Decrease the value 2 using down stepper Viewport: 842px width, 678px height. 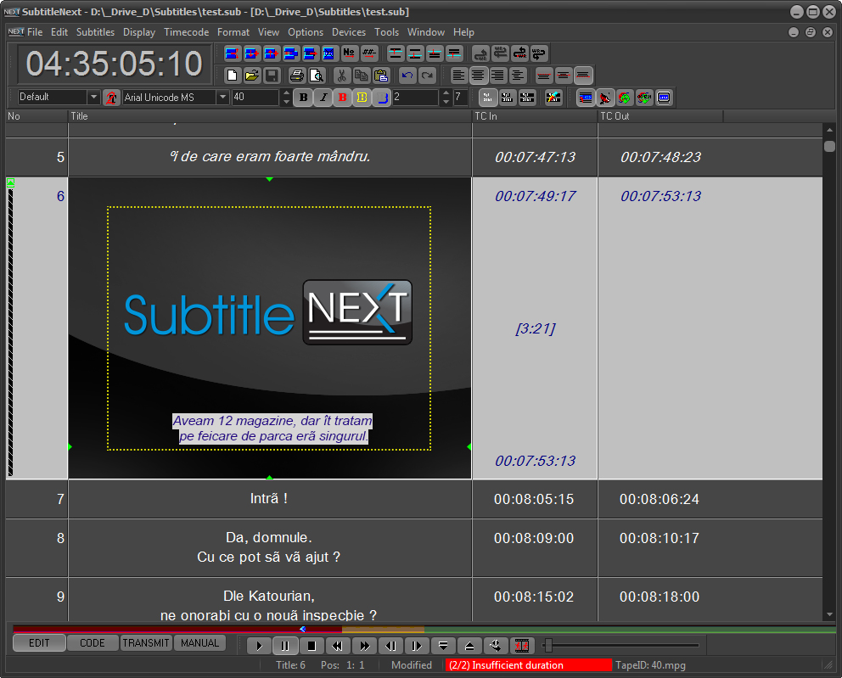tap(446, 102)
